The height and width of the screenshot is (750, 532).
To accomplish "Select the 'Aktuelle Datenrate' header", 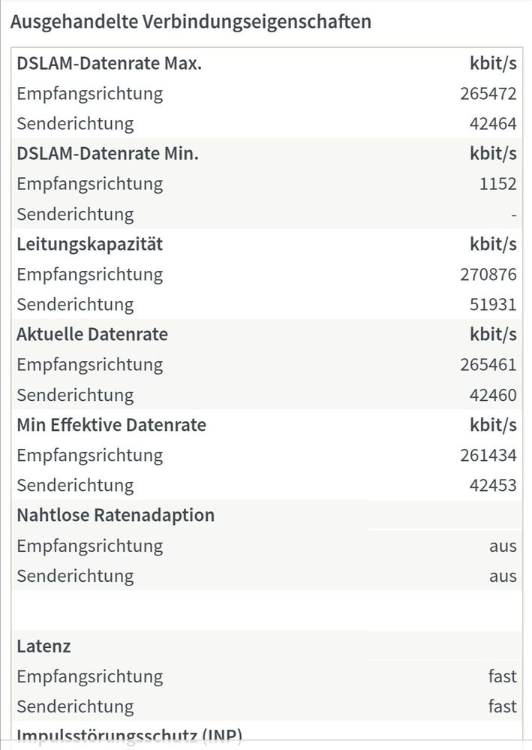I will (92, 334).
